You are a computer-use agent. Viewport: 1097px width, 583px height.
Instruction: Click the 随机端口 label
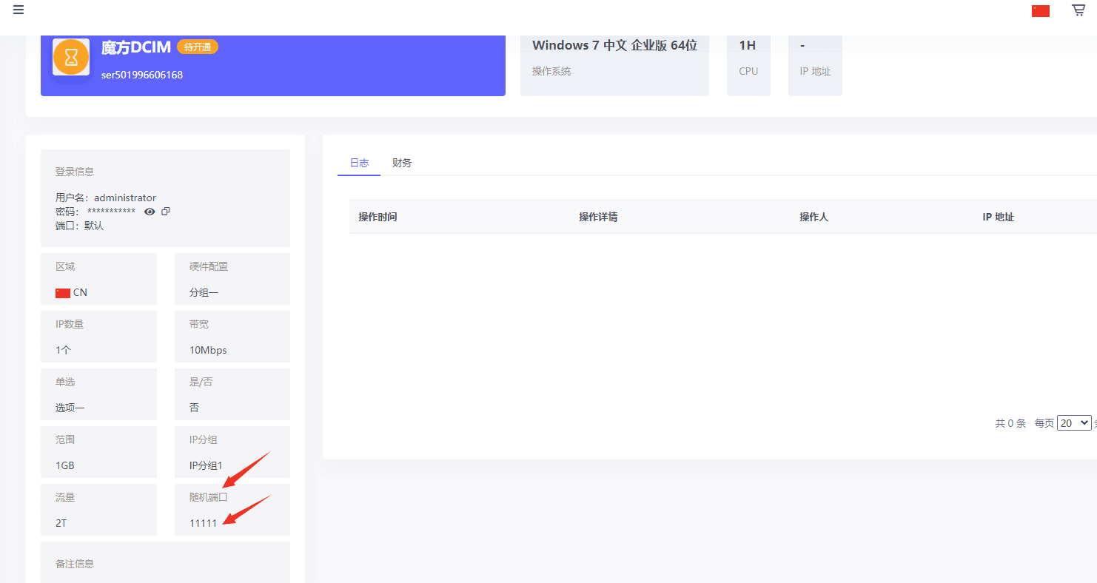tap(209, 497)
